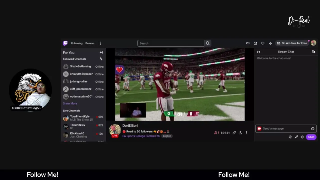
Task: Click the 1:36:14 stream uptime
Action: 225,133
